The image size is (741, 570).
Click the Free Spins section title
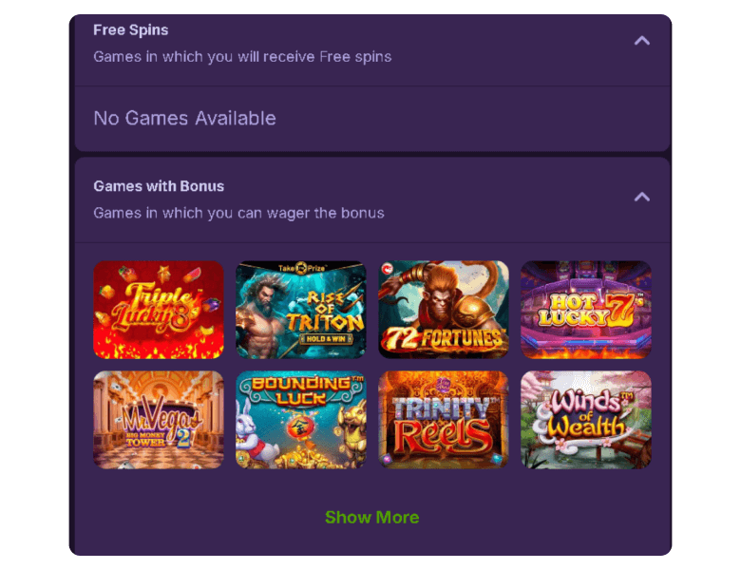(131, 30)
